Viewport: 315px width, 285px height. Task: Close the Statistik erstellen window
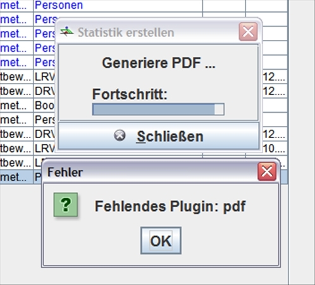point(248,32)
